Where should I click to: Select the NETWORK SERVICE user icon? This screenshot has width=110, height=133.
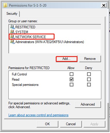point(12,37)
